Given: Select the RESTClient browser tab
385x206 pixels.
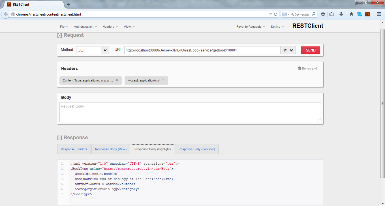Looking at the screenshot, I should tap(34, 5).
